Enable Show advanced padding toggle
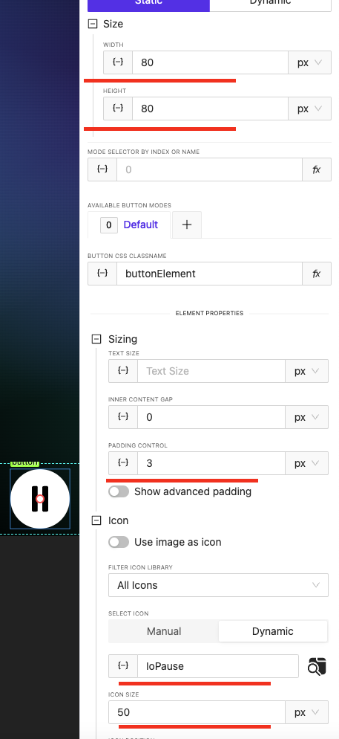The height and width of the screenshot is (739, 339). click(x=119, y=491)
